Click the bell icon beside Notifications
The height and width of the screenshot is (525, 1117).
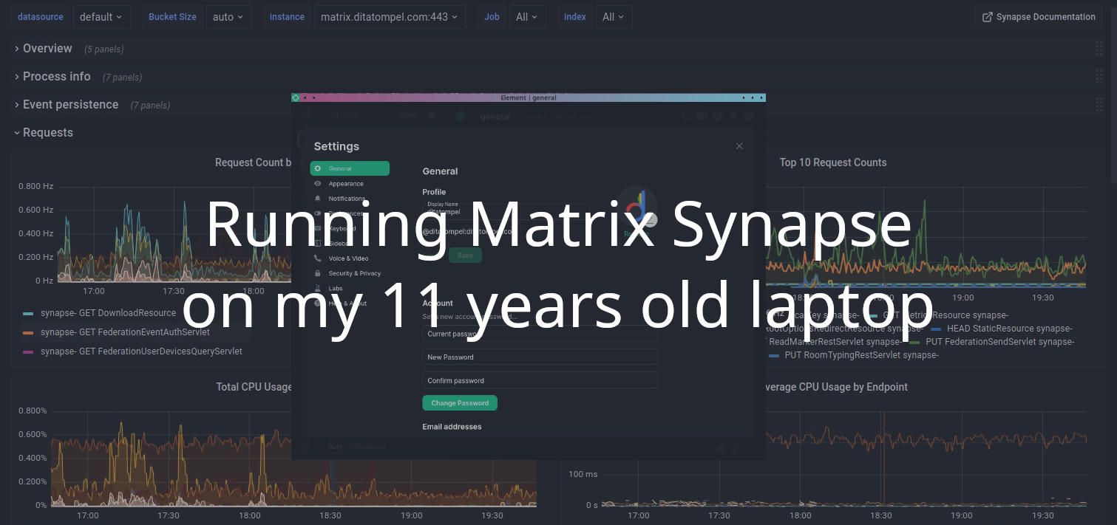point(318,198)
